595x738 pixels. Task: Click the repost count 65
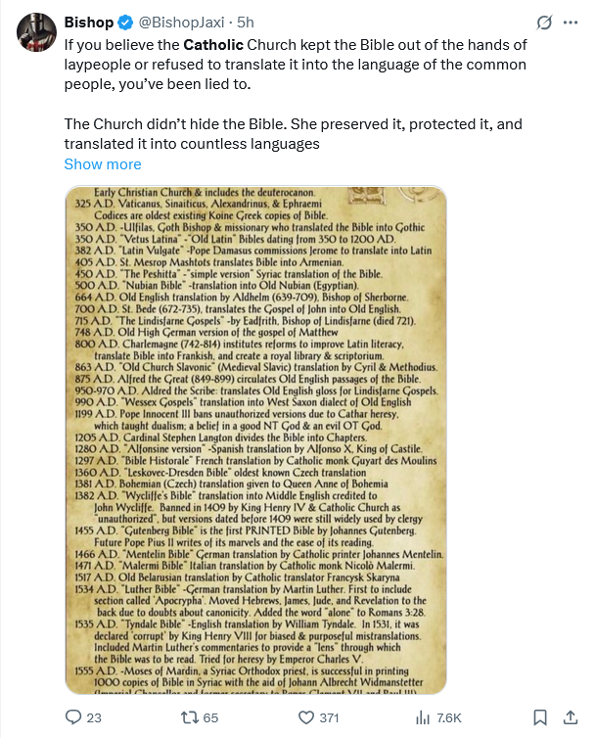210,717
